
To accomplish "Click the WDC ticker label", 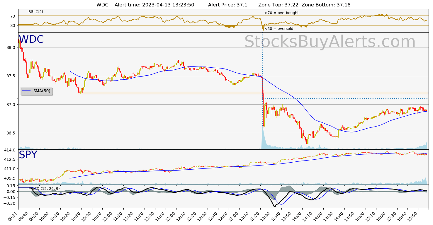I will (x=31, y=40).
